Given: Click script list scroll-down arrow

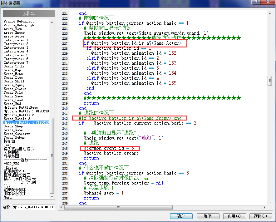Looking at the screenshot, I should pyautogui.click(x=52, y=197).
